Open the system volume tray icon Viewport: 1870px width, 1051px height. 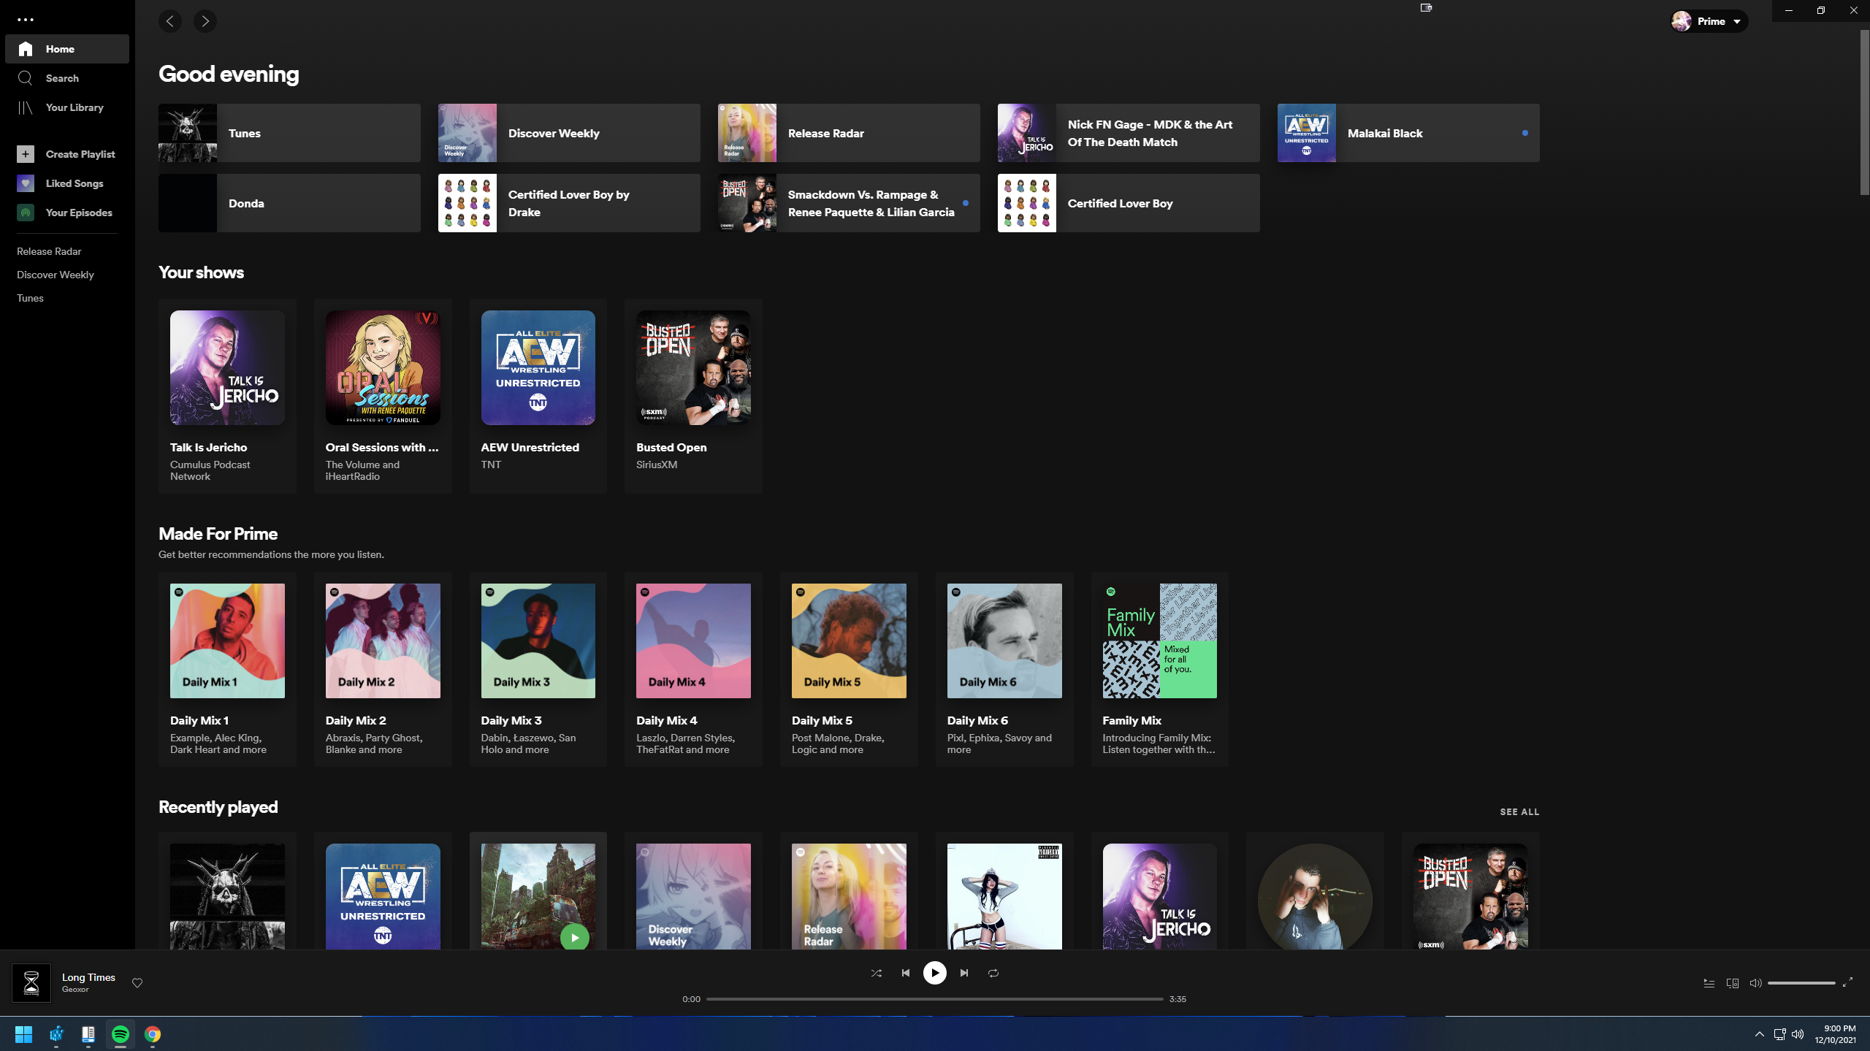click(x=1798, y=1034)
